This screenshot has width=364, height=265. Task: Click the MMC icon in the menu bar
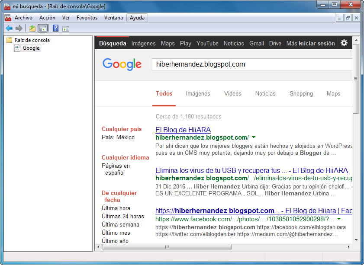pyautogui.click(x=8, y=18)
